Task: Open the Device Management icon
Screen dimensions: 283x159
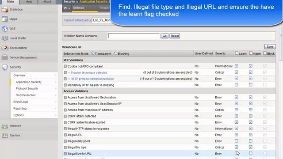Action: coord(5,57)
